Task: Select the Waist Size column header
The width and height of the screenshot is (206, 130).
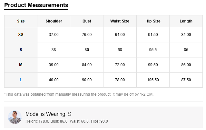Action: [120, 21]
